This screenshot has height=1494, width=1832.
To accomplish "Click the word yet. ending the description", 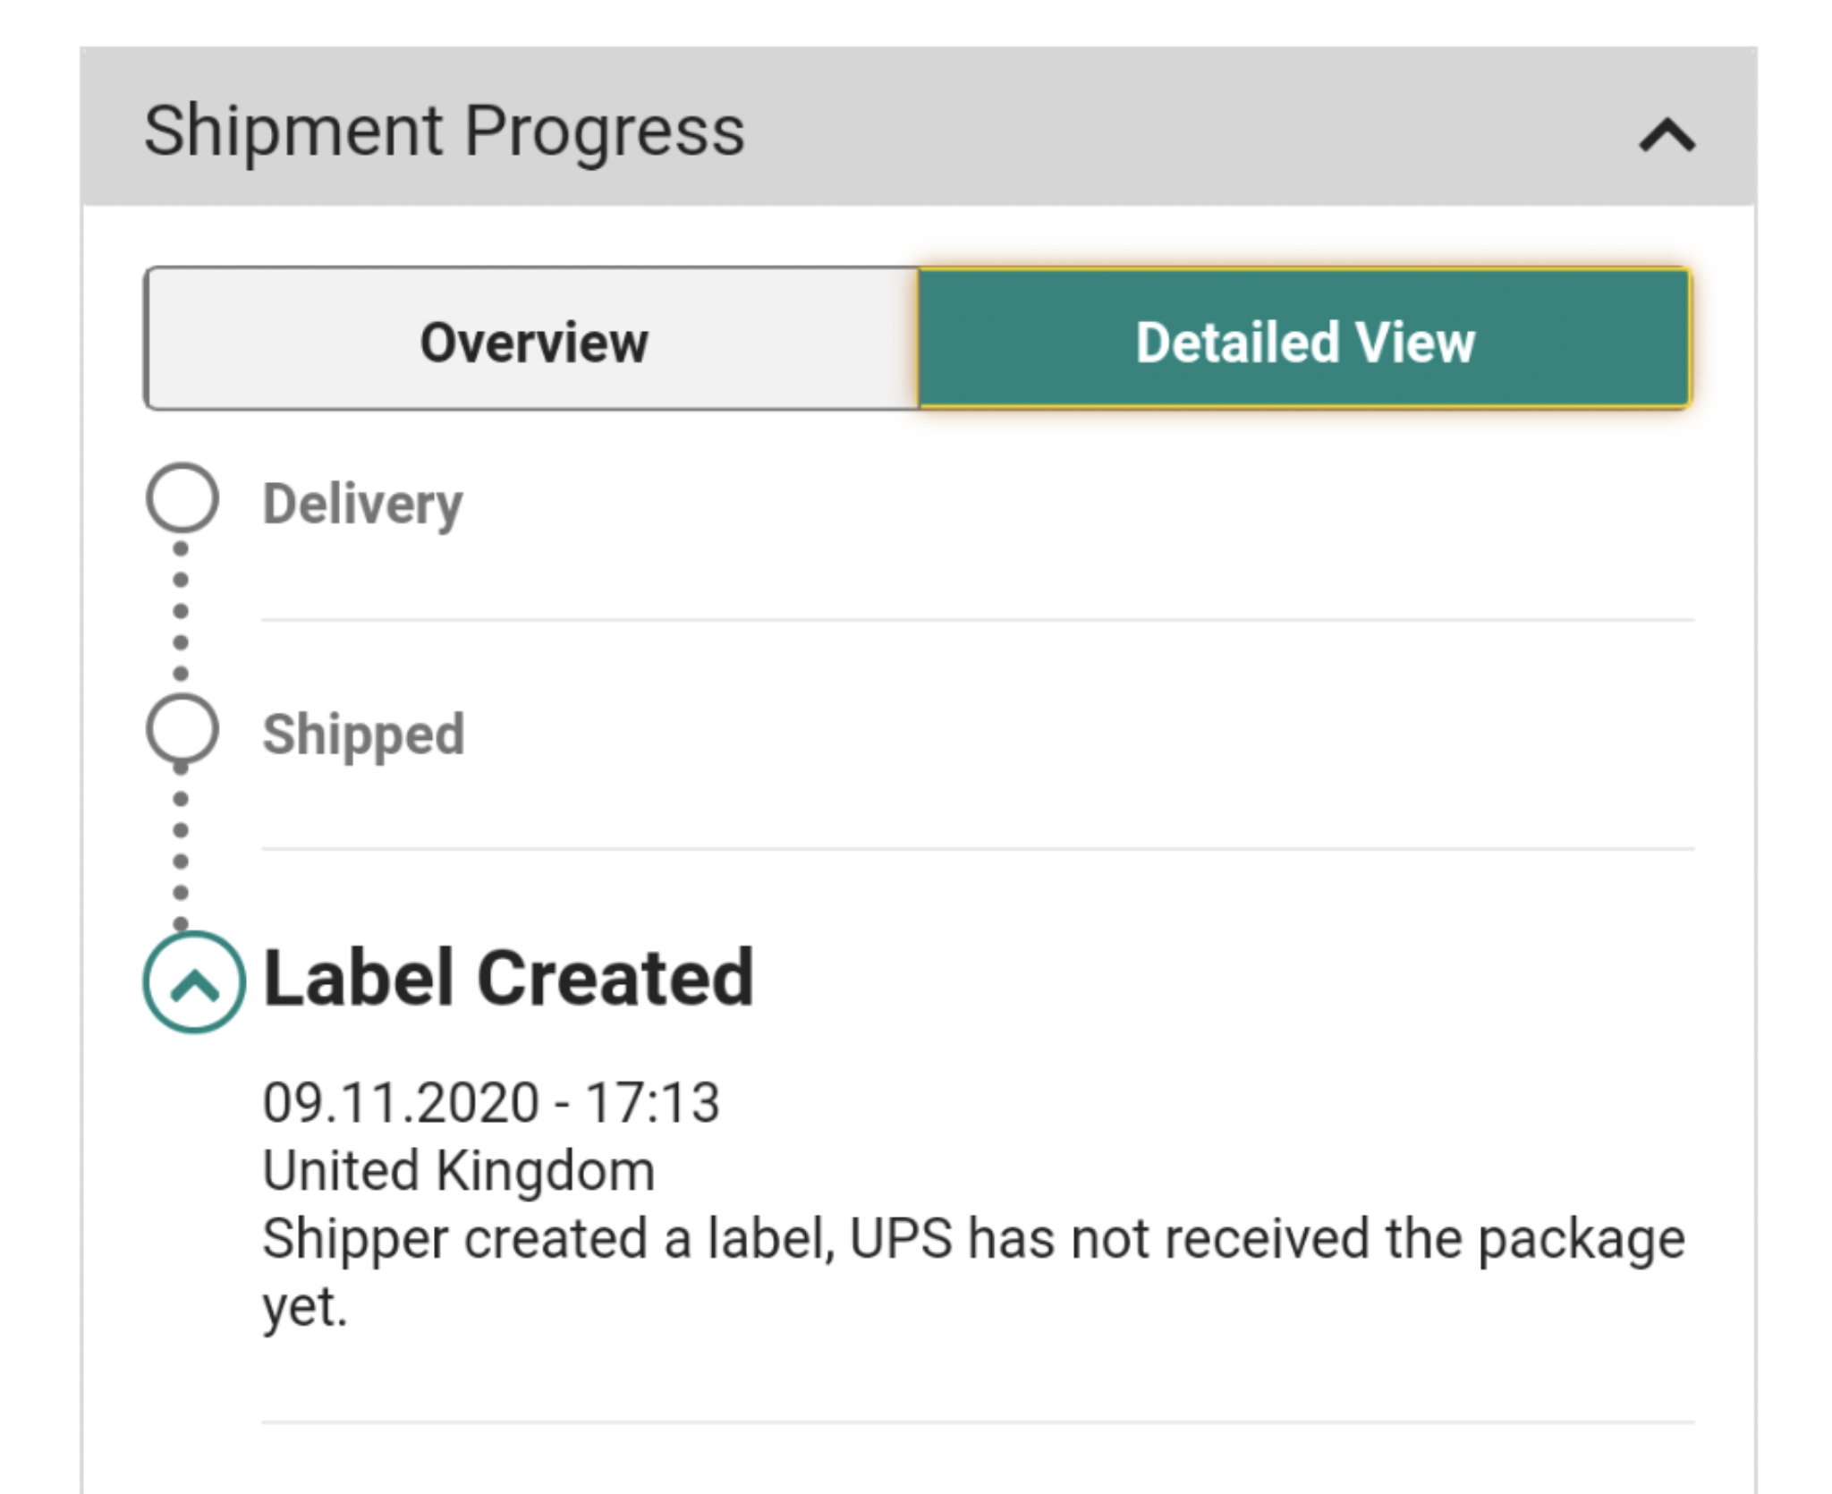I will coord(304,1309).
